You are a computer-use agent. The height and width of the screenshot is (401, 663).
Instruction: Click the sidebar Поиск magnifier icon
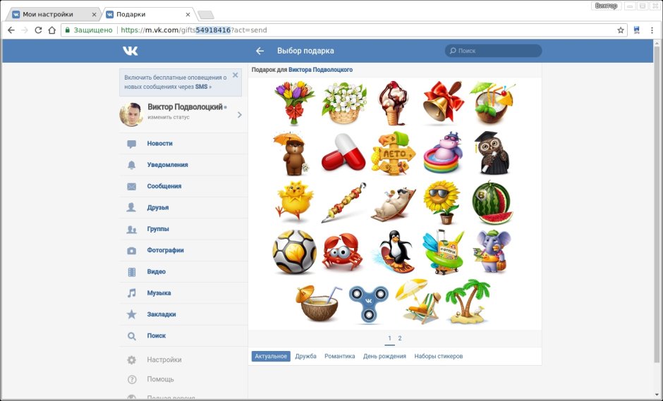[x=132, y=336]
